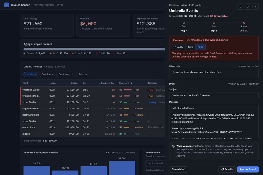Click the $10,900.00 amount for Globex Labs
263x175 pixels.
point(72,128)
